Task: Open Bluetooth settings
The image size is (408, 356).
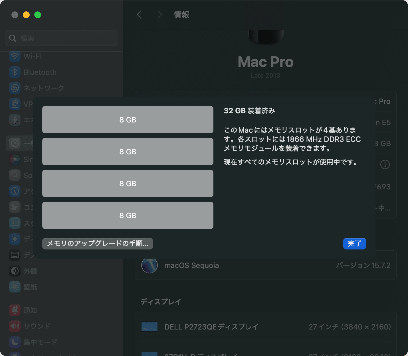Action: coord(39,72)
